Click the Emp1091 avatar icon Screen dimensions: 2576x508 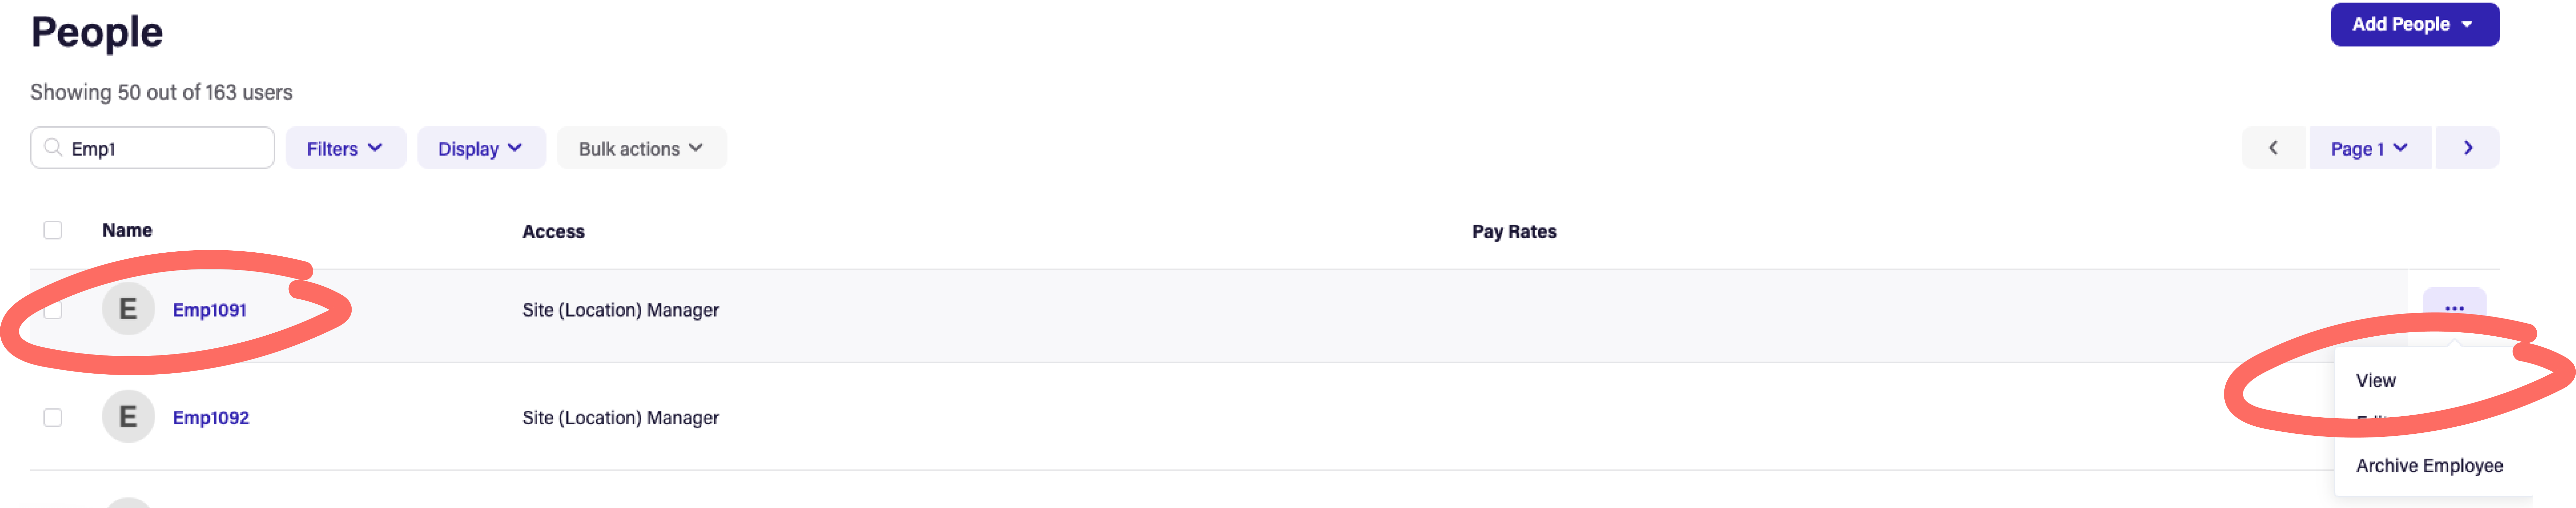click(x=128, y=309)
